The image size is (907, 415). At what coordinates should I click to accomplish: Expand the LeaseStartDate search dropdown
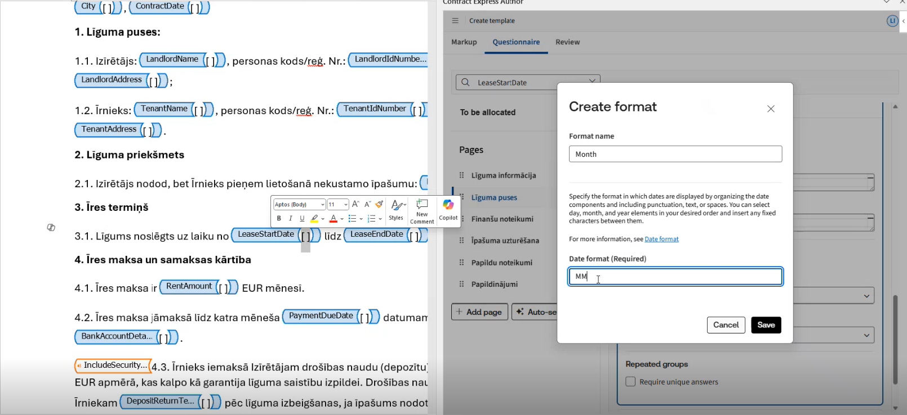[x=592, y=82]
